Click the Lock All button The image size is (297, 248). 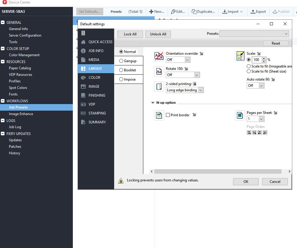pos(130,34)
